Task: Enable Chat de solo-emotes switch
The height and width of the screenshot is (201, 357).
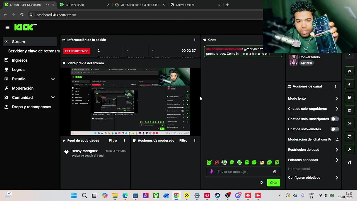Action: click(x=335, y=129)
